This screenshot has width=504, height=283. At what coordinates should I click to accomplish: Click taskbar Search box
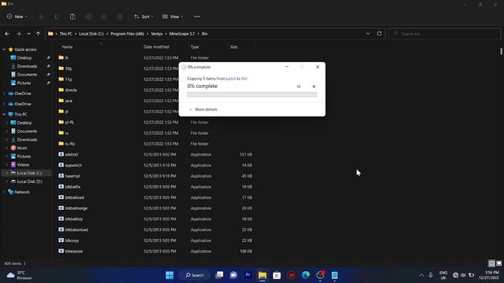coord(195,275)
